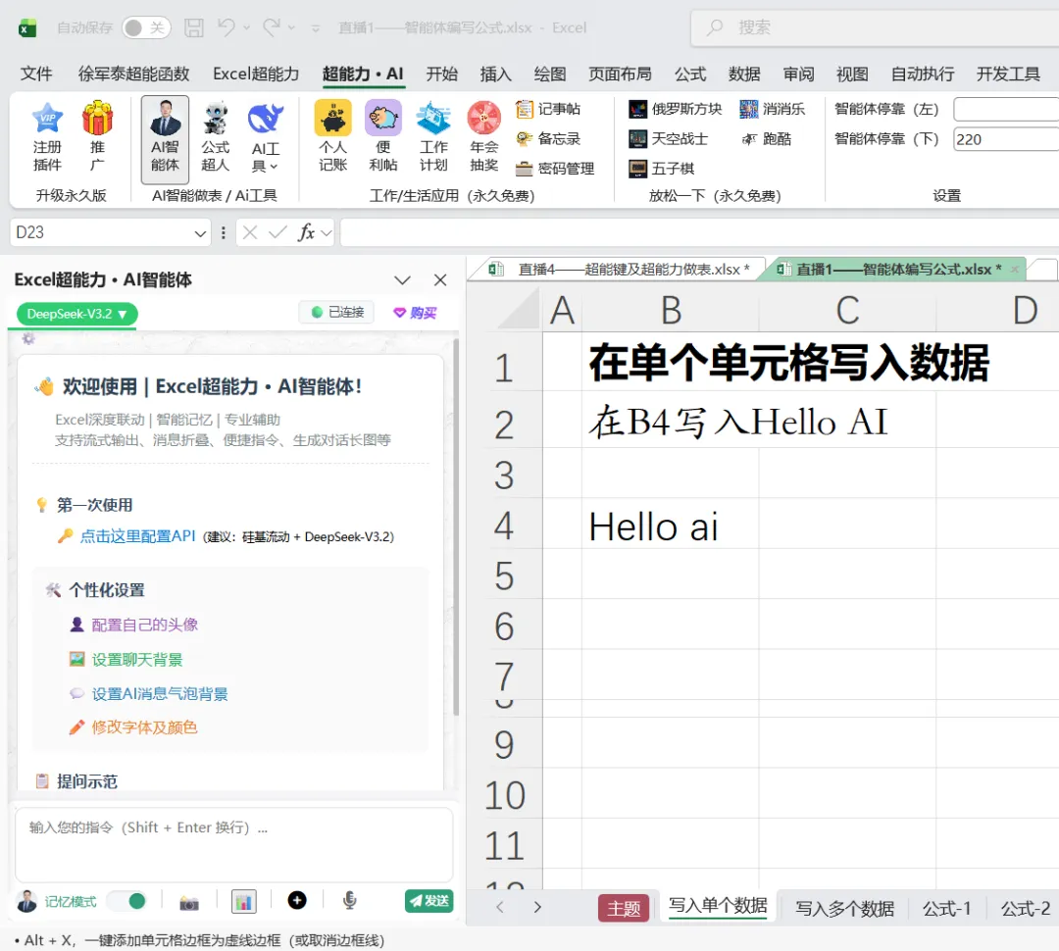This screenshot has width=1059, height=951.
Task: Open the DeepSeek-V3.2 model dropdown
Action: 77,314
